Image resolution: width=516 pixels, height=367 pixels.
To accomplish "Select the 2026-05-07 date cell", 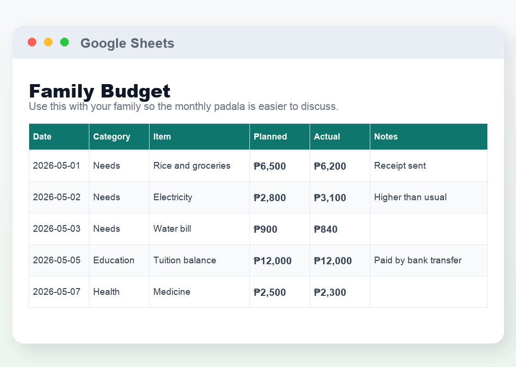I will [59, 292].
